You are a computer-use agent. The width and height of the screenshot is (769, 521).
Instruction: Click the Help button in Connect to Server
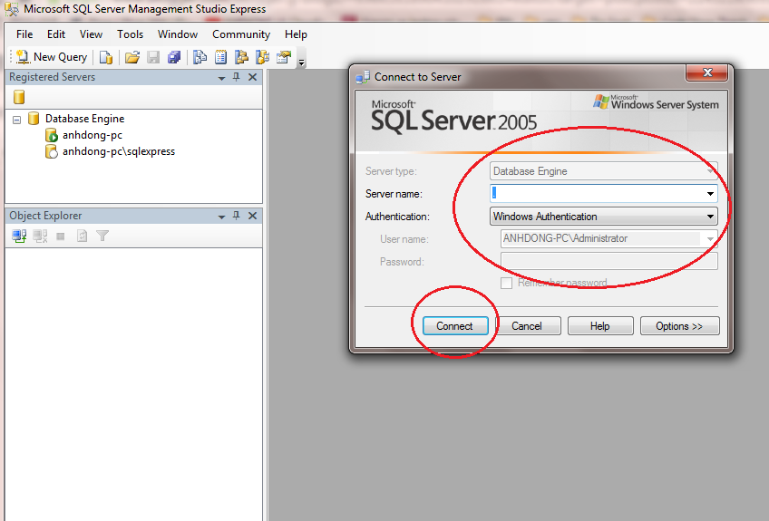600,326
